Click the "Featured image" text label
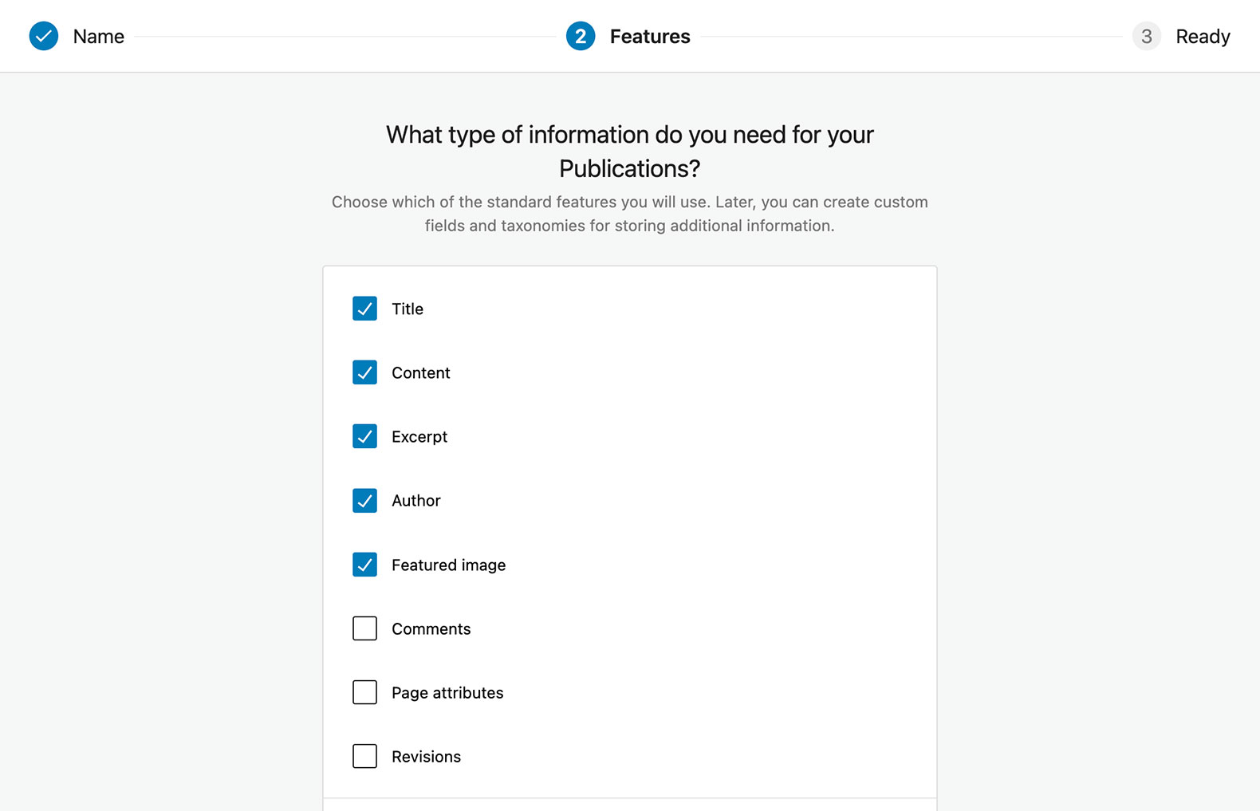This screenshot has height=811, width=1260. 448,565
